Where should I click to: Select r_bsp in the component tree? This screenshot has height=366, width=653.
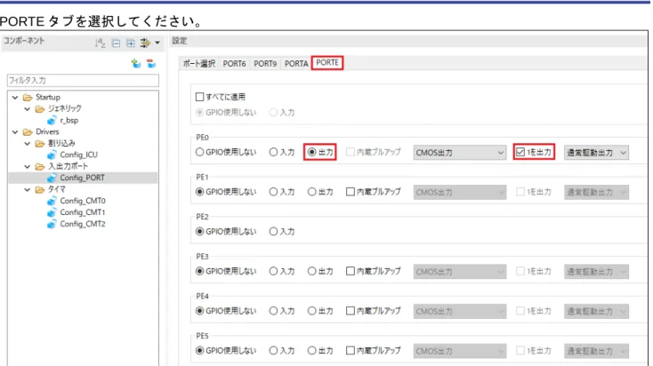click(69, 121)
